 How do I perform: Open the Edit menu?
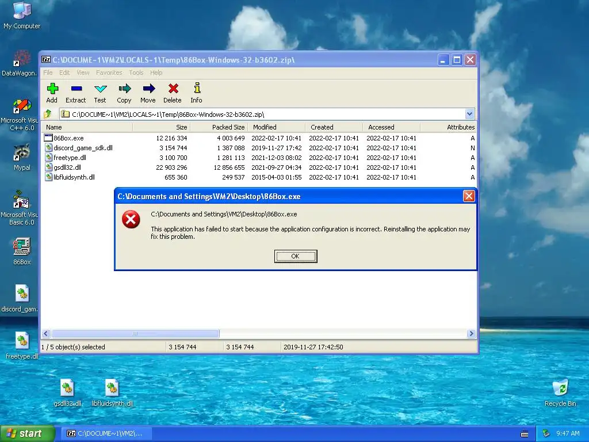[x=64, y=73]
